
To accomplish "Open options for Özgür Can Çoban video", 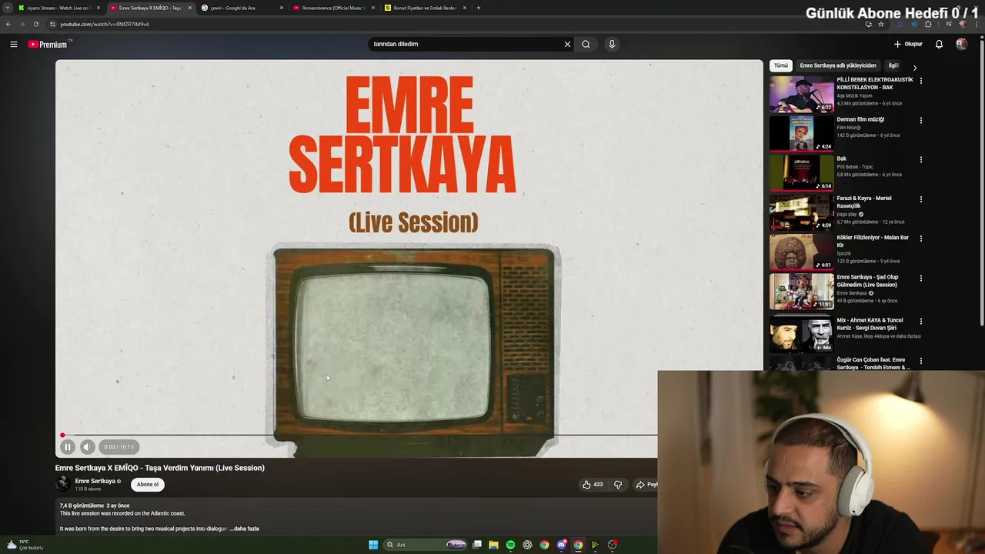I will pyautogui.click(x=920, y=360).
